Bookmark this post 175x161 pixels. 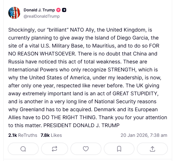point(119,148)
